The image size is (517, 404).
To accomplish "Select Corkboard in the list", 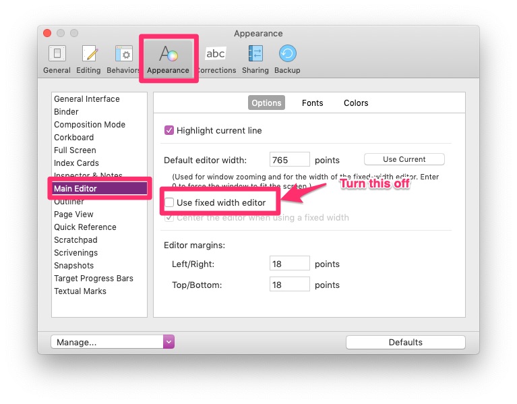I will click(99, 138).
